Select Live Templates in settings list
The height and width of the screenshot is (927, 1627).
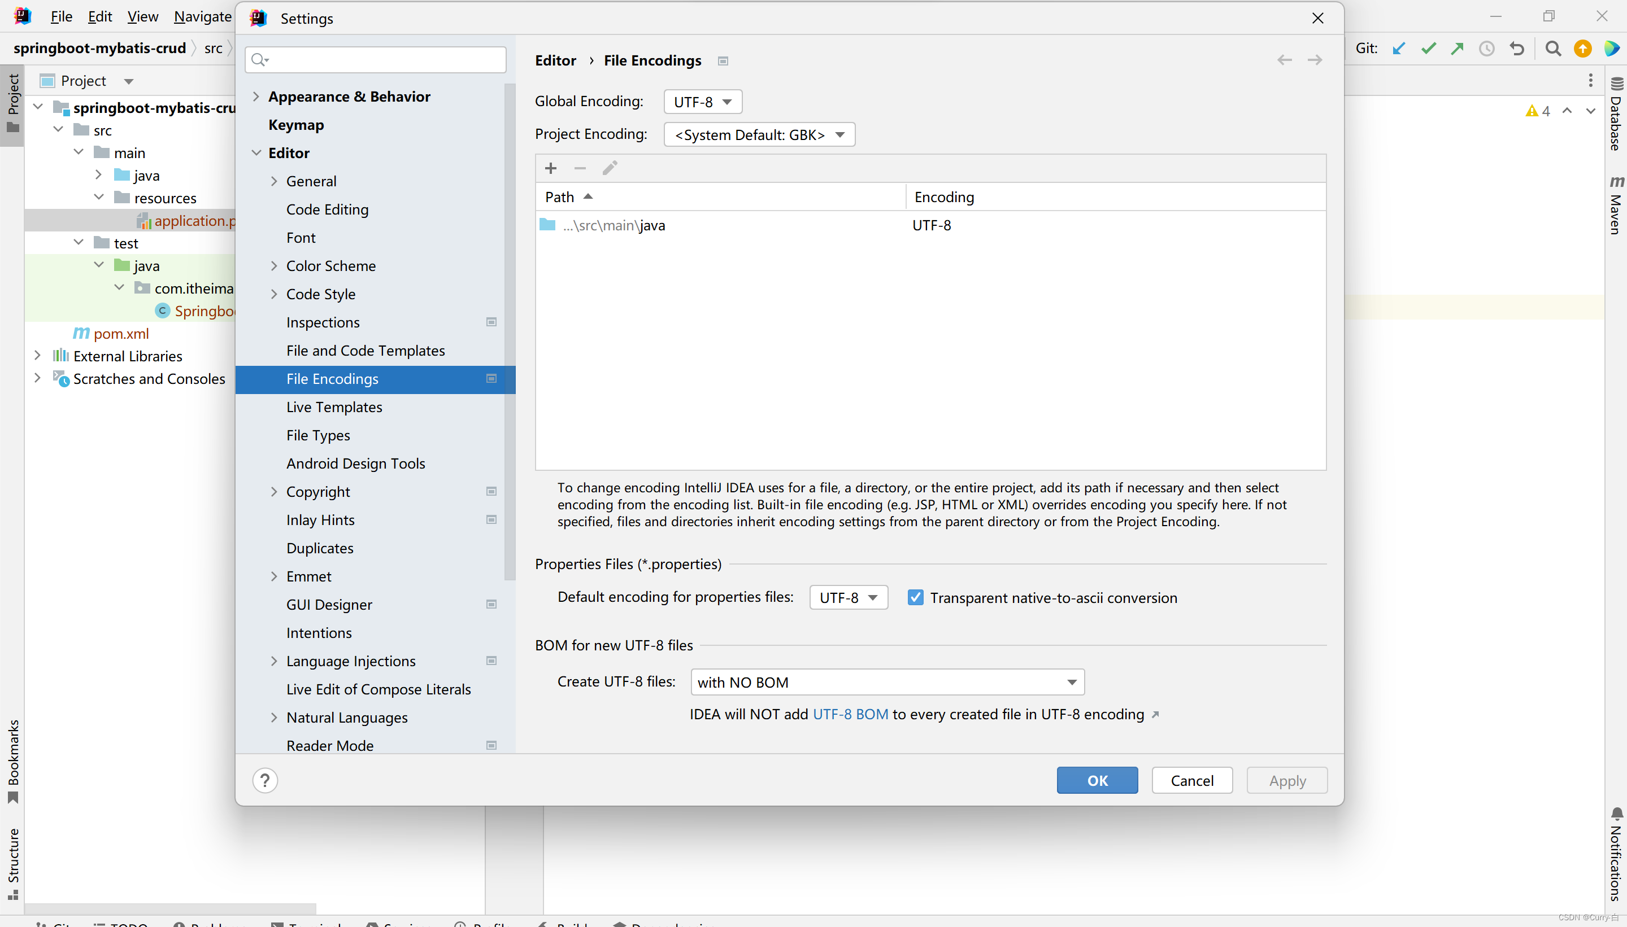pyautogui.click(x=334, y=407)
